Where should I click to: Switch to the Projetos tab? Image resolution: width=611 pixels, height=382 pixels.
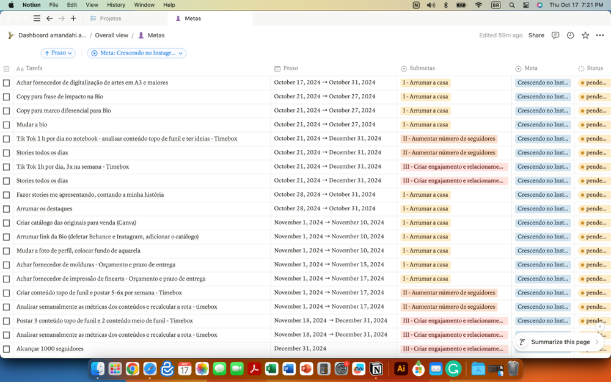(110, 19)
